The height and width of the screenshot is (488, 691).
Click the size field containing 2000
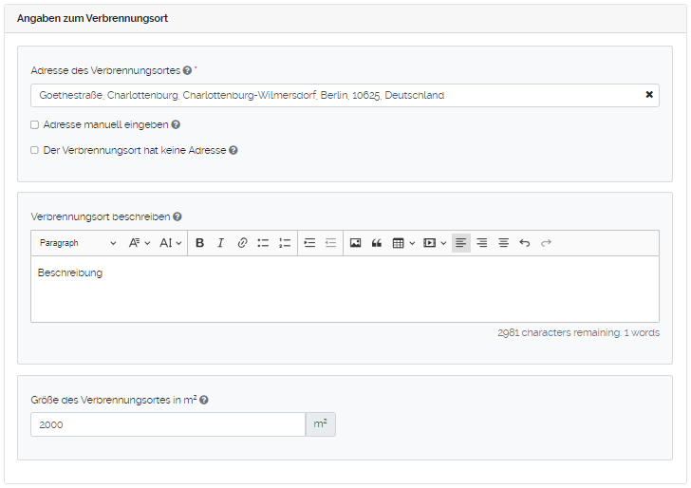pos(167,424)
